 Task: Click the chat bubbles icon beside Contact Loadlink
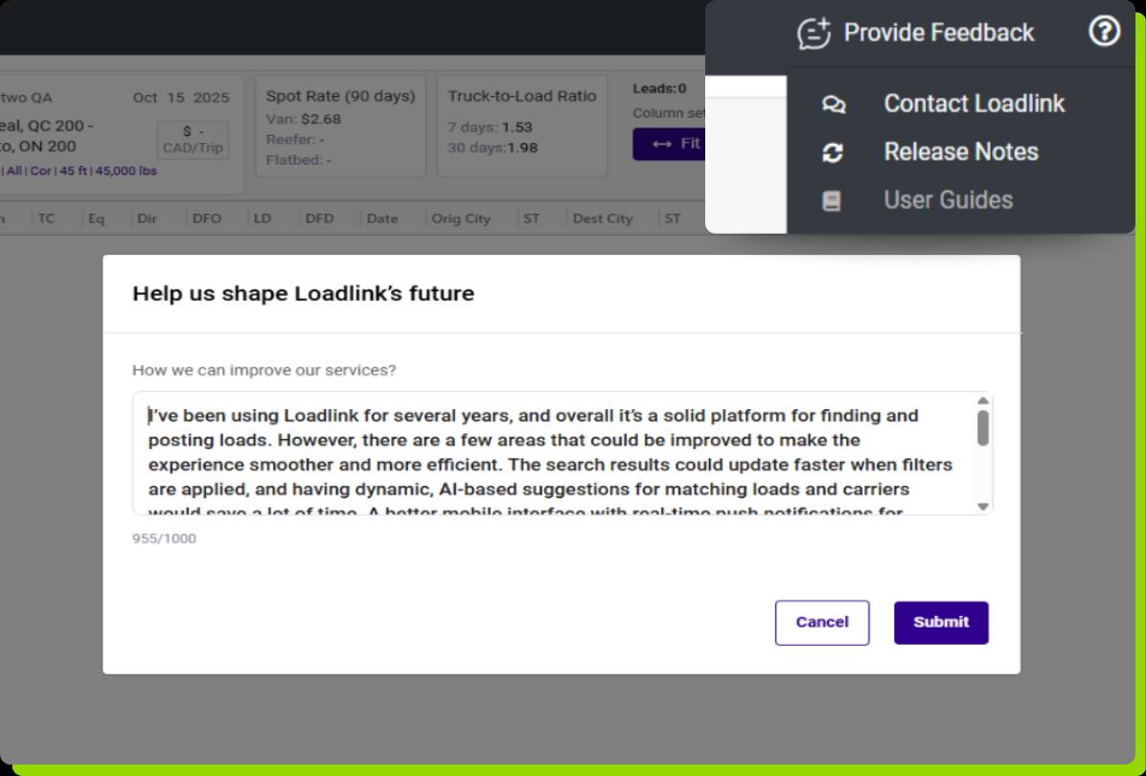(x=834, y=104)
